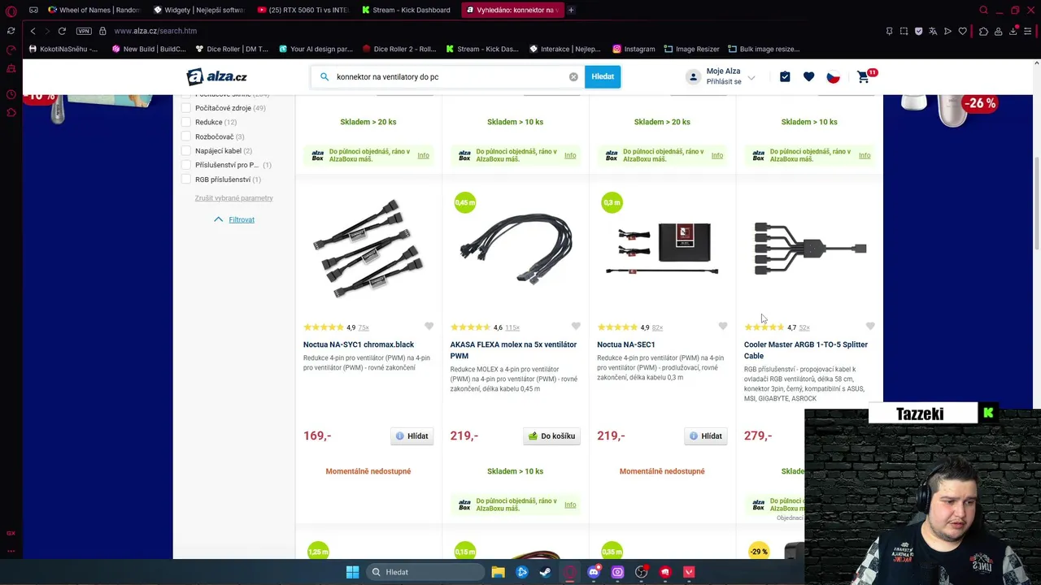Image resolution: width=1041 pixels, height=585 pixels.
Task: Open the browser downloads icon
Action: click(1013, 31)
